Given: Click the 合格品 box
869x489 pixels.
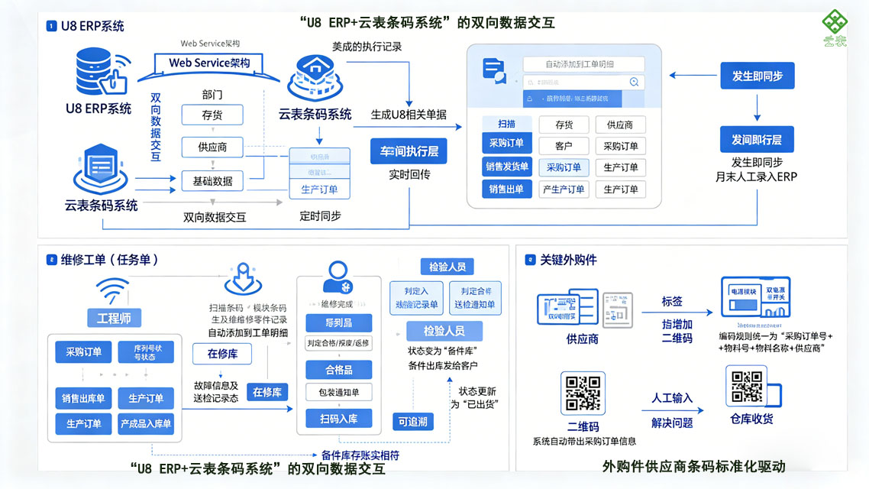Looking at the screenshot, I should pos(338,370).
